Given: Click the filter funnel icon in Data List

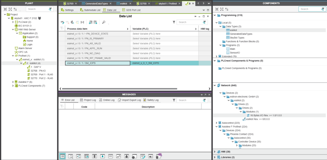Looking at the screenshot, I should tap(174, 22).
